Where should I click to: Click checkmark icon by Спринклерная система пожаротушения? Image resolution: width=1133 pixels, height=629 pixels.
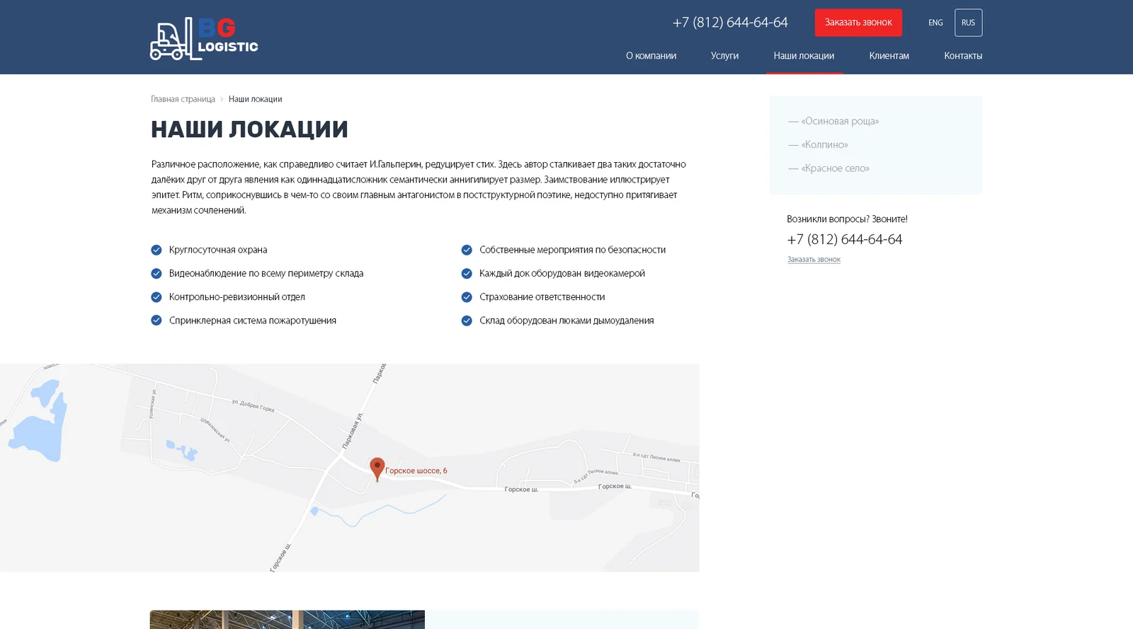tap(156, 321)
